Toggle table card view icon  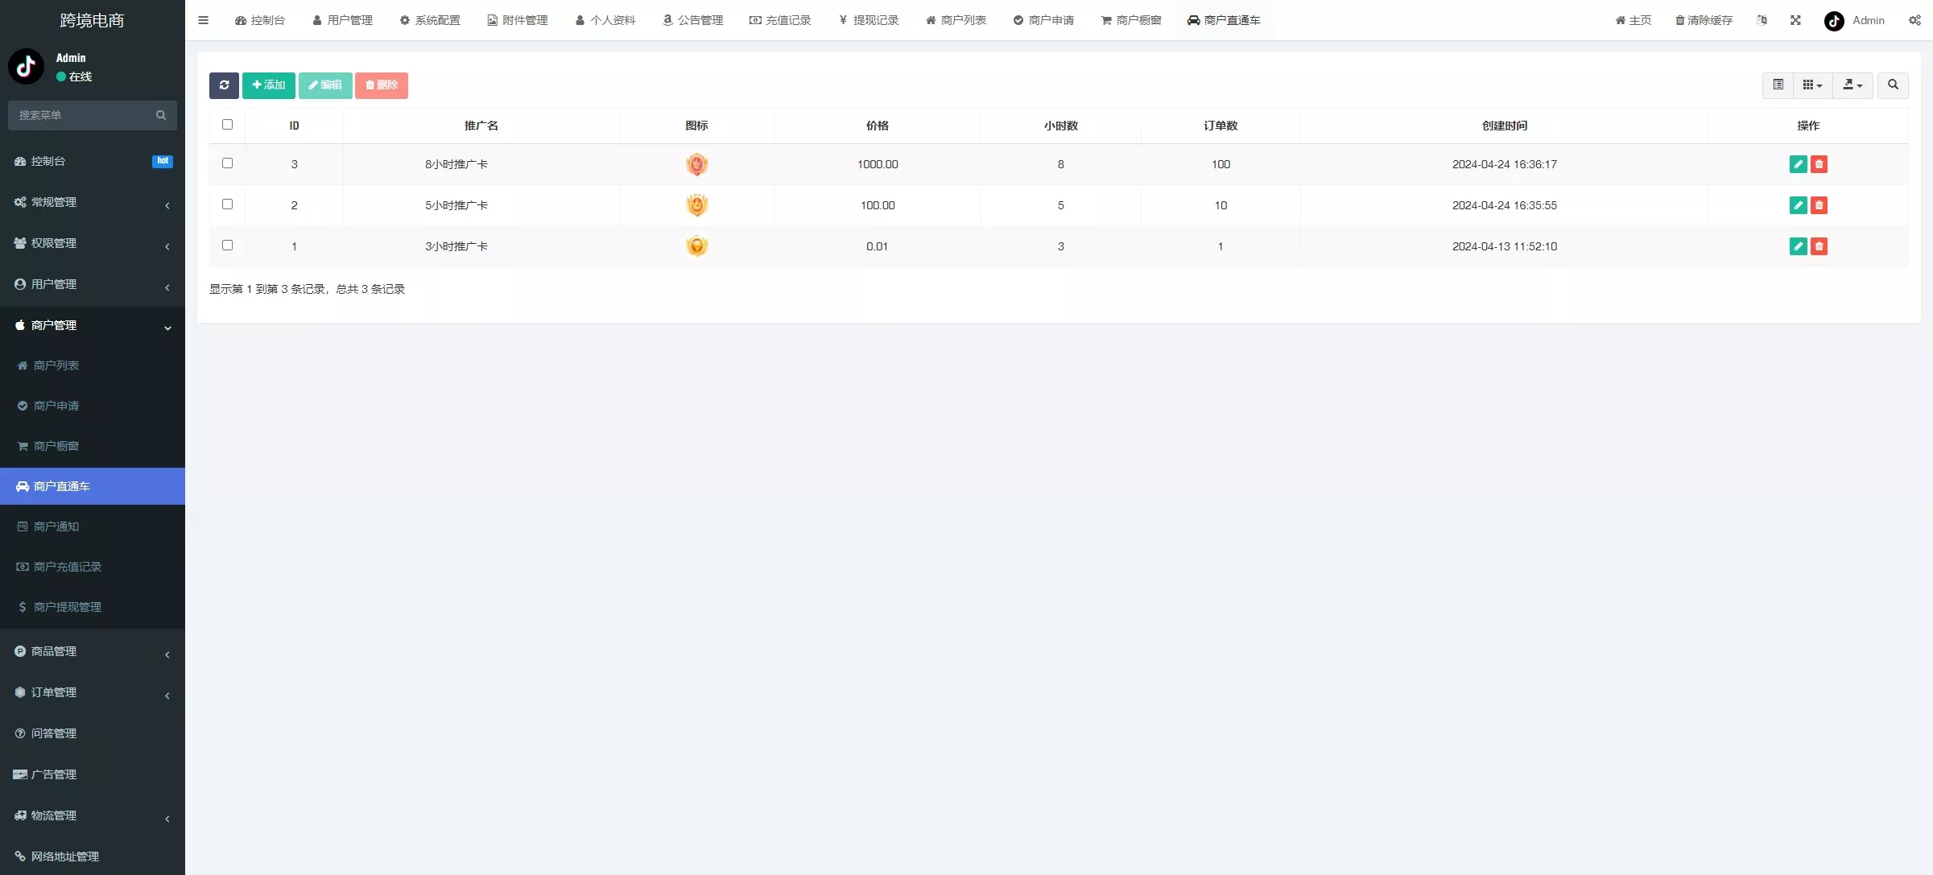coord(1778,85)
